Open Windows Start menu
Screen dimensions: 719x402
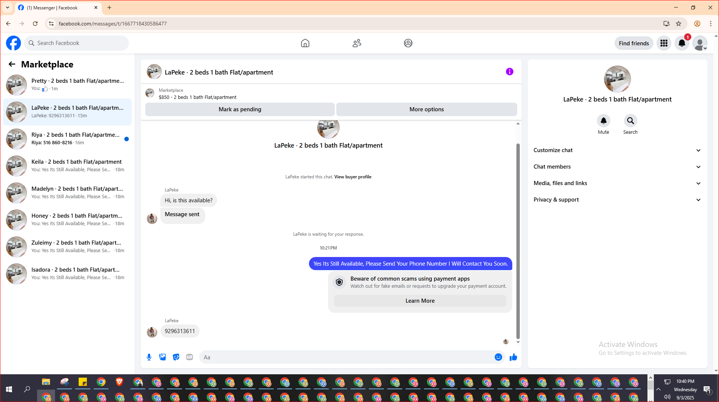(x=9, y=389)
